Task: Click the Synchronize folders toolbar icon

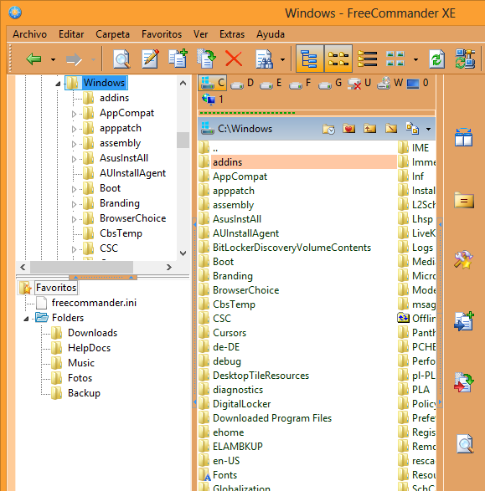Action: click(x=465, y=59)
